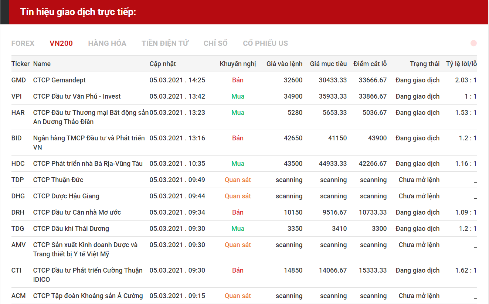
Task: Click CTCP Tập đoàn Khoáng sản Á Cường
Action: pos(88,296)
